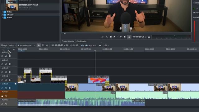Lock the Video 4 track

click(x=2, y=64)
